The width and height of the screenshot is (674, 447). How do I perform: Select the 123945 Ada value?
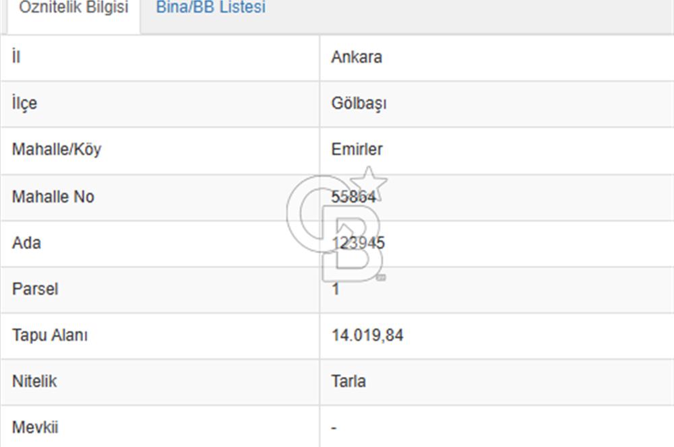tap(358, 243)
